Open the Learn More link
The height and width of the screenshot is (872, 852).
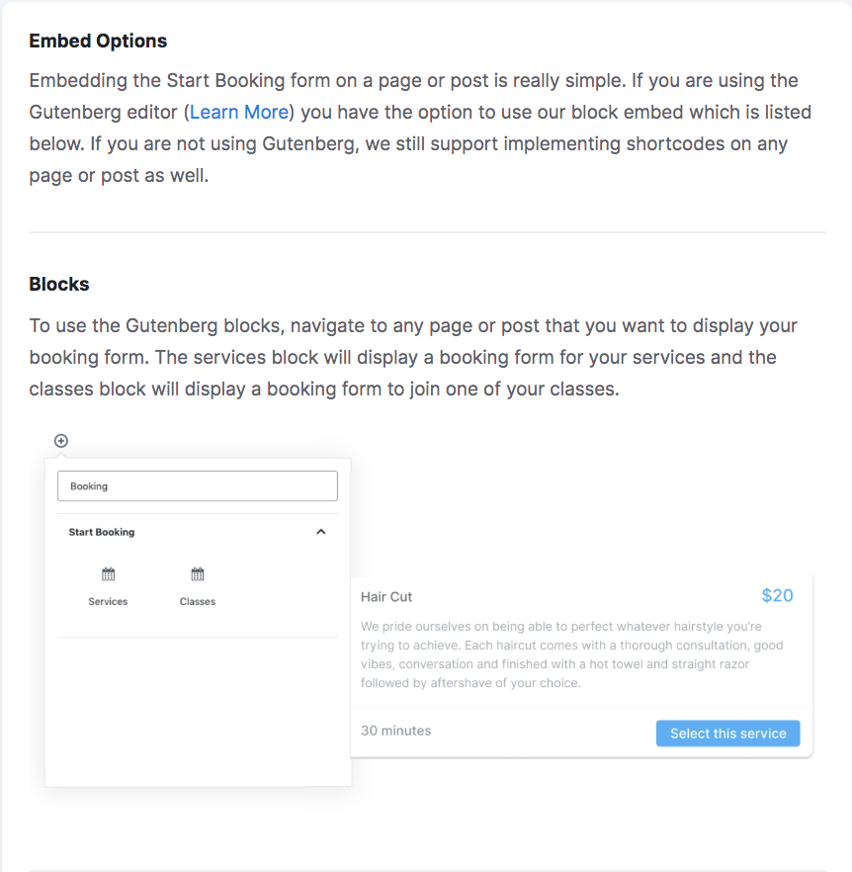(x=239, y=113)
